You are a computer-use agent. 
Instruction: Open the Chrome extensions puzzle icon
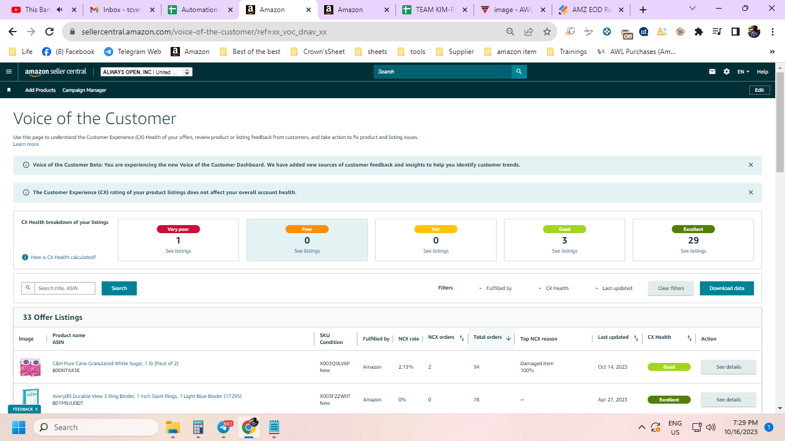tap(699, 32)
